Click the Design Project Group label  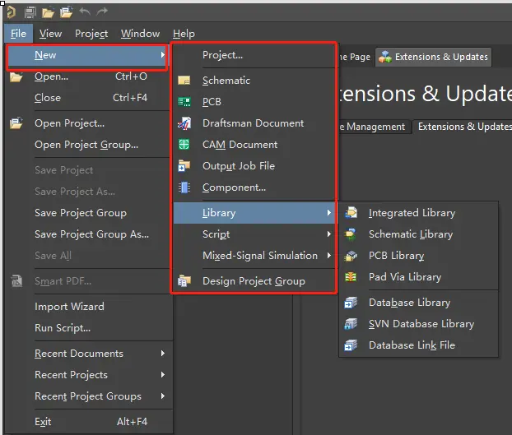pyautogui.click(x=254, y=280)
